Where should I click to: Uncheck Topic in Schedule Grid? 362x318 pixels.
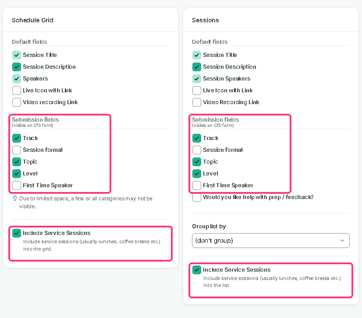[17, 162]
